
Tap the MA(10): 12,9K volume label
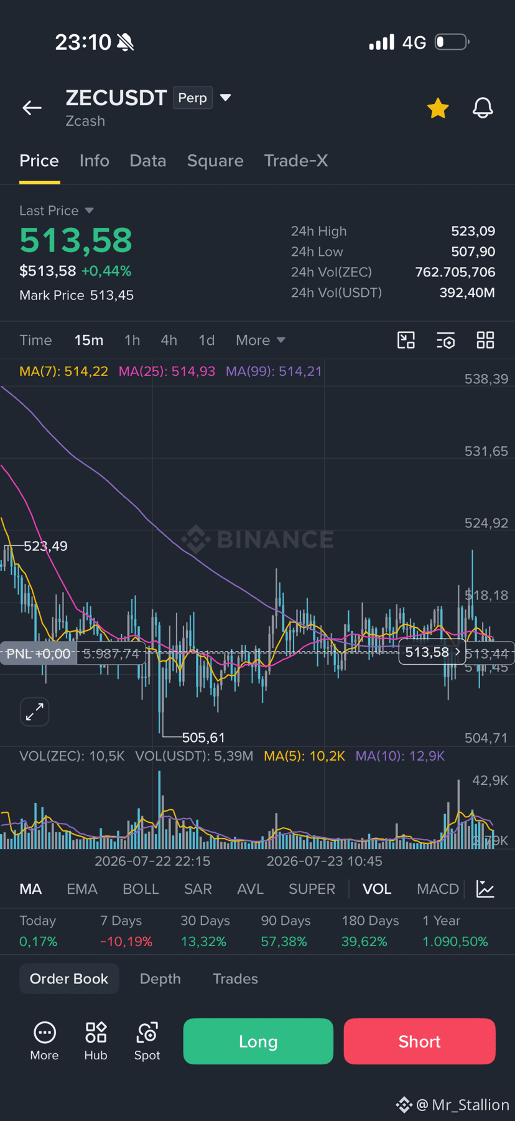400,756
